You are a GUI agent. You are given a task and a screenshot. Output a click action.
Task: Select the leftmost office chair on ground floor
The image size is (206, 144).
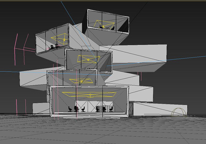[70, 109]
